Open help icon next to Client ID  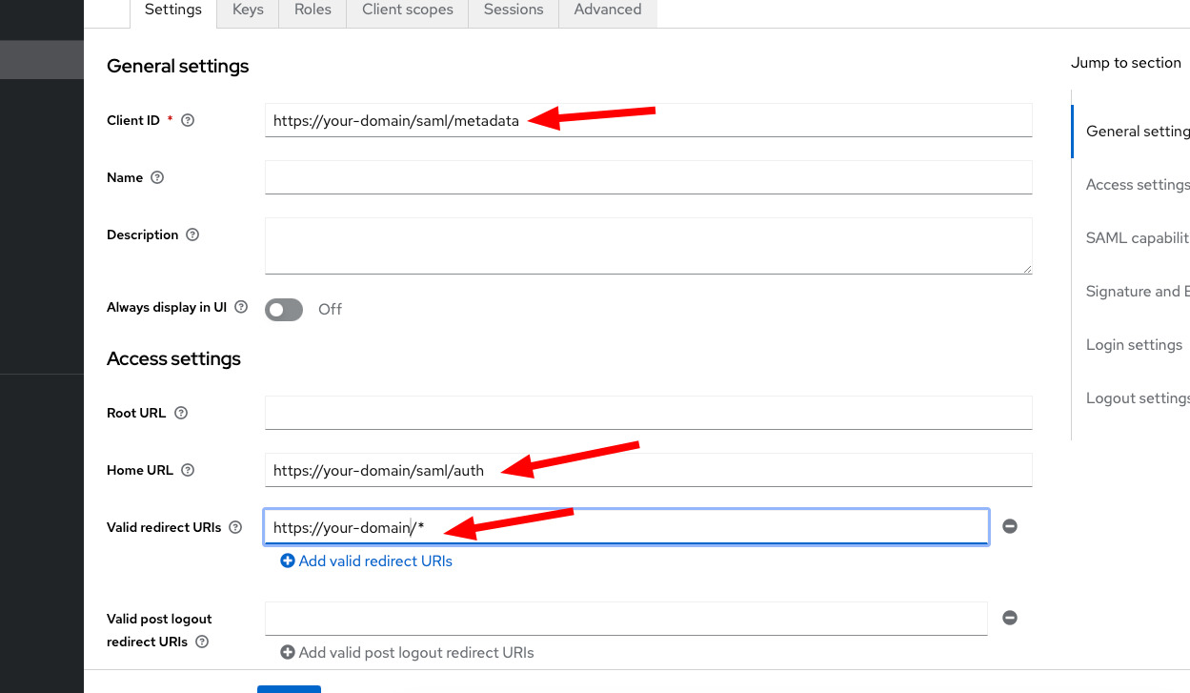(x=188, y=120)
